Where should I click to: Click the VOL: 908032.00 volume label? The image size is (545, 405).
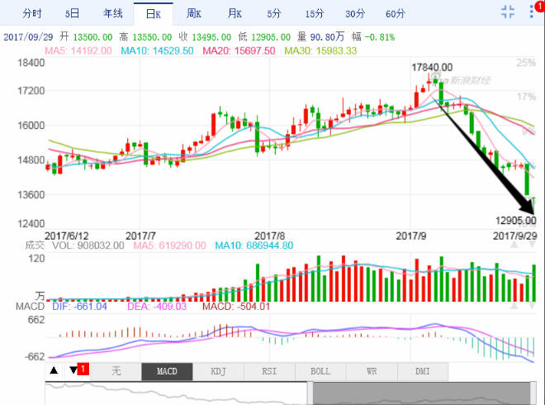click(x=88, y=245)
